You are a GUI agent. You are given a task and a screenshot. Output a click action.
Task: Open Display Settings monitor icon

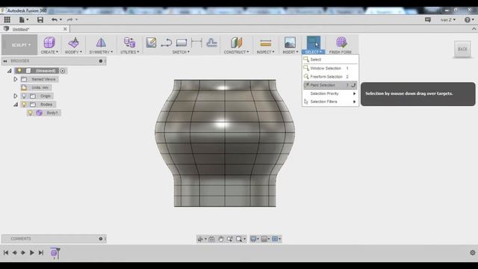253,239
